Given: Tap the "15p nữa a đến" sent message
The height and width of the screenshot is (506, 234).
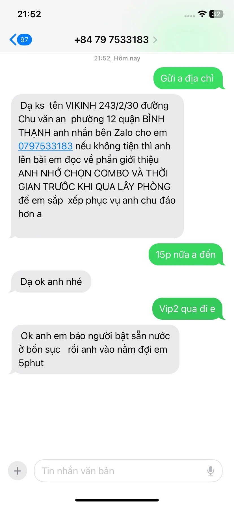Looking at the screenshot, I should 186,254.
